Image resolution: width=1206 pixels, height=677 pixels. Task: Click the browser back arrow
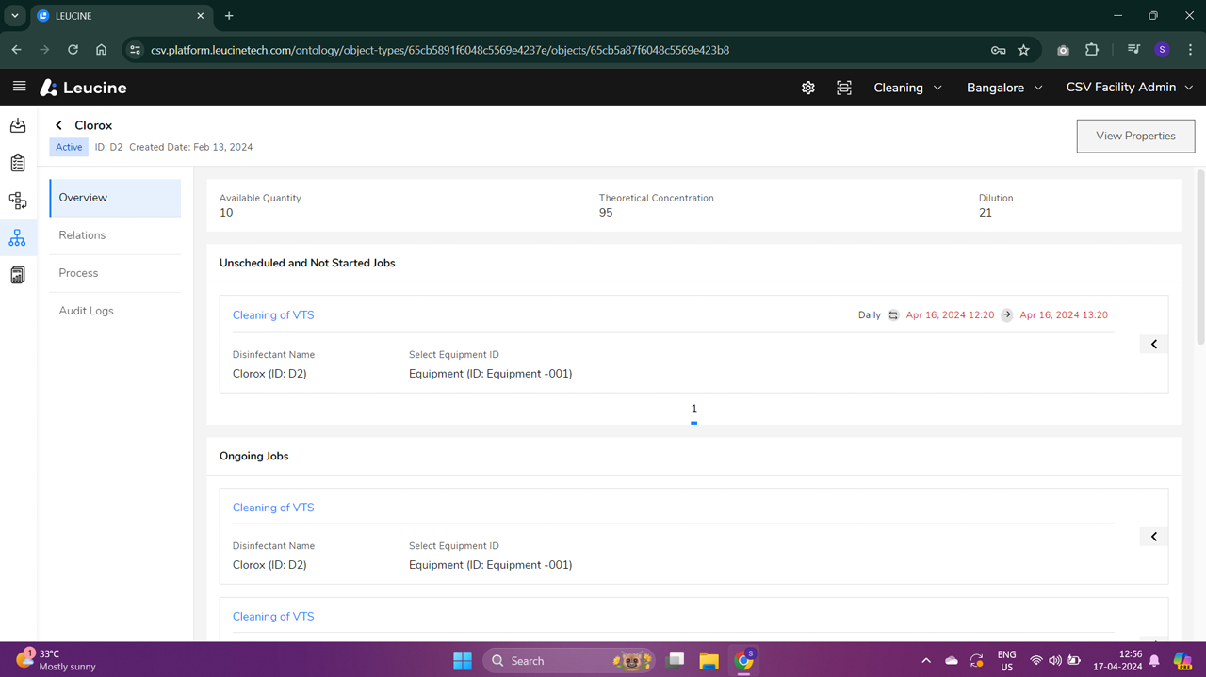(16, 50)
